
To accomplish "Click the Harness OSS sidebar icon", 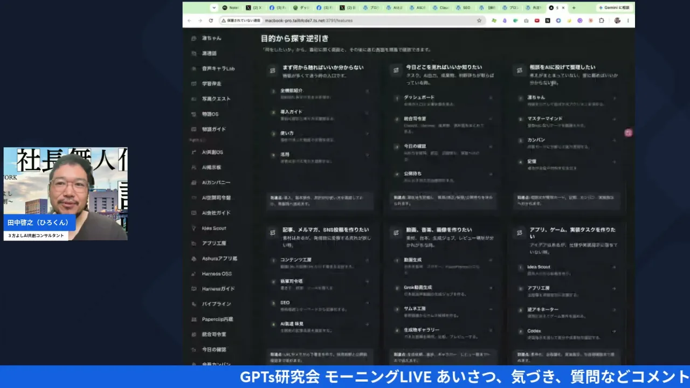I will tap(194, 273).
